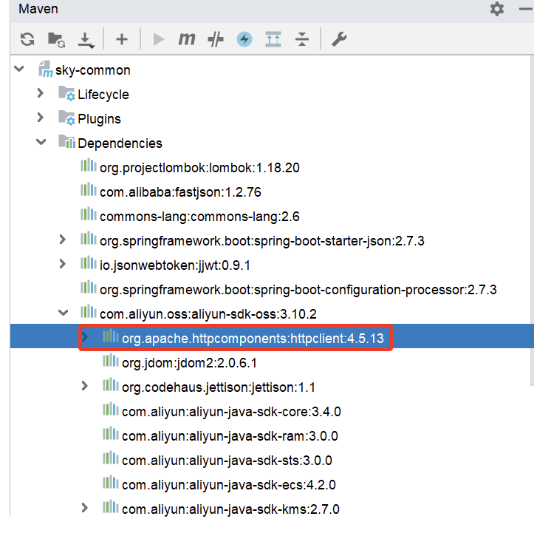
Task: Reload all Maven projects
Action: [27, 39]
